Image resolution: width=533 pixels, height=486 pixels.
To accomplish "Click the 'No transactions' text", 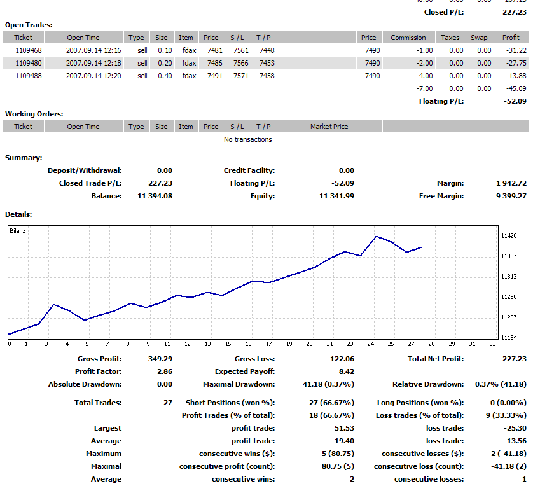I will pos(247,139).
